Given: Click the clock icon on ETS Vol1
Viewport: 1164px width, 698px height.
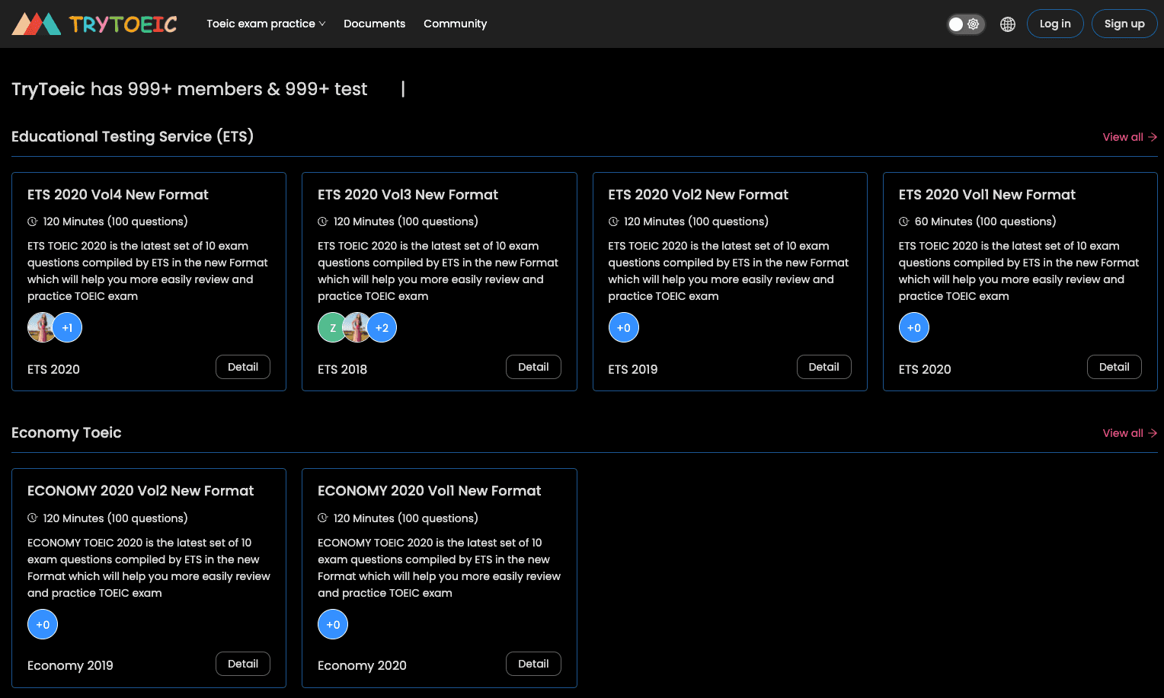Looking at the screenshot, I should [904, 222].
